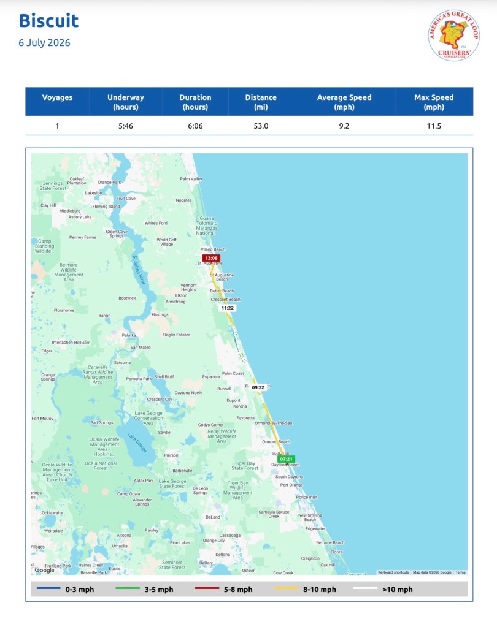The width and height of the screenshot is (497, 627).
Task: Click the America's Great Loop Cruisers' Association logo
Action: tap(454, 36)
